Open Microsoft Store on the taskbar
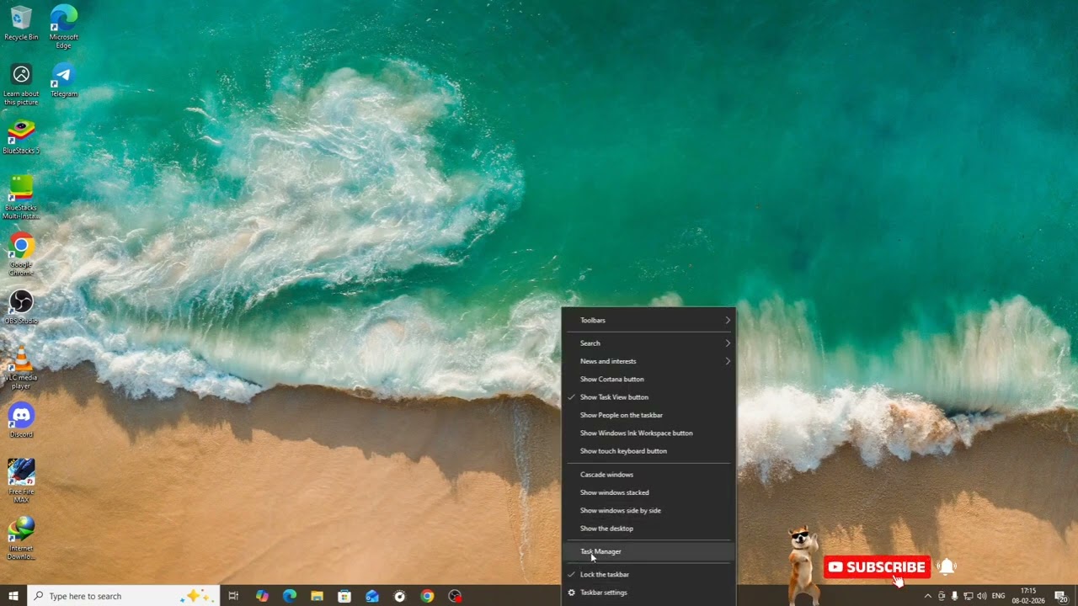This screenshot has width=1078, height=606. coord(344,596)
